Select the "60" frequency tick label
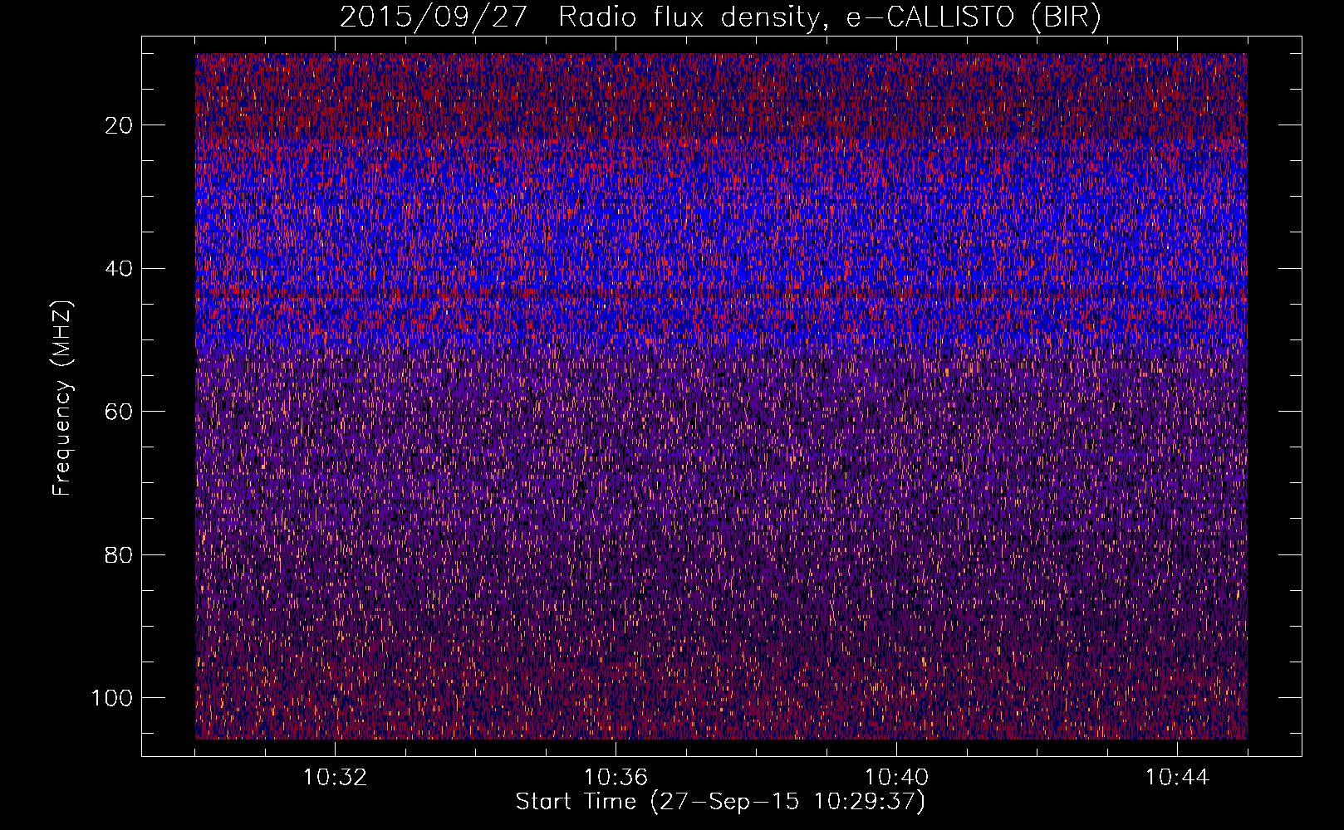Viewport: 1344px width, 830px height. click(x=120, y=412)
